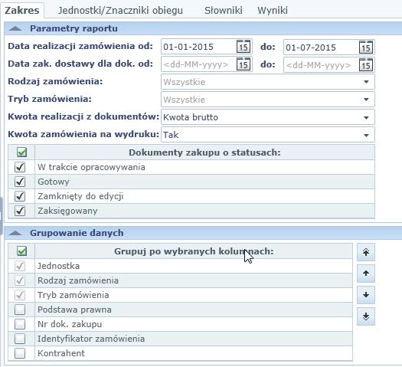Viewport: 402px width, 367px height.
Task: Toggle all Grupuj po wybranych kolumnach checkbox
Action: (x=21, y=251)
